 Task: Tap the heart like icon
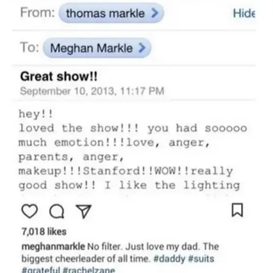coord(29,211)
